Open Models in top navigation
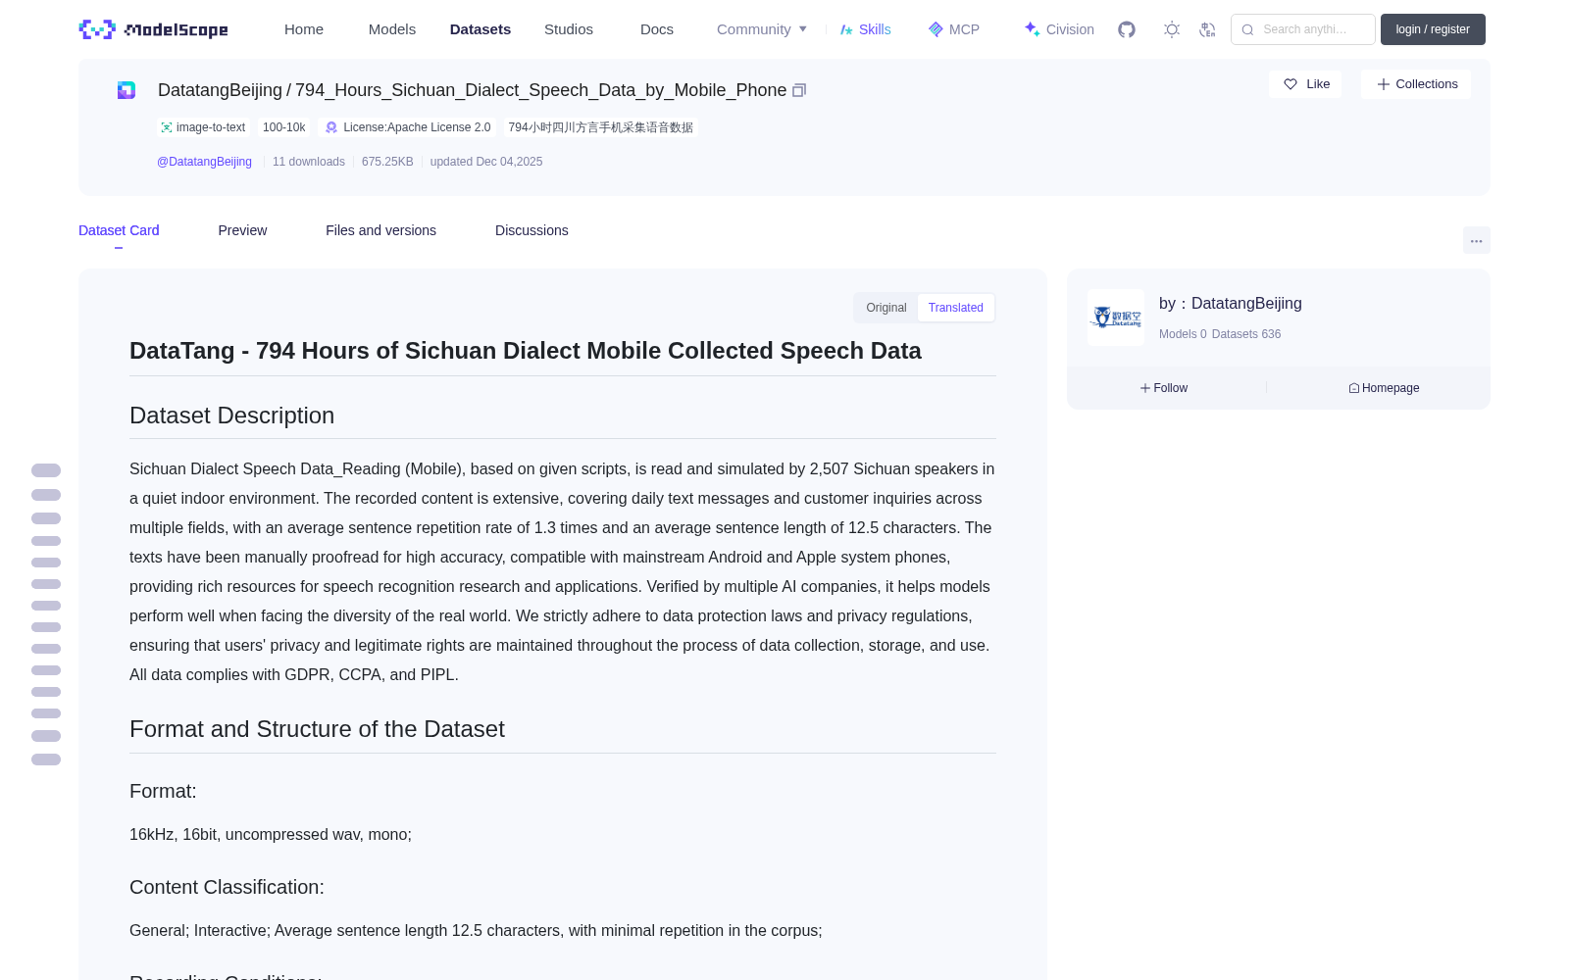Screen dimensions: 1569x980 [x=392, y=29]
